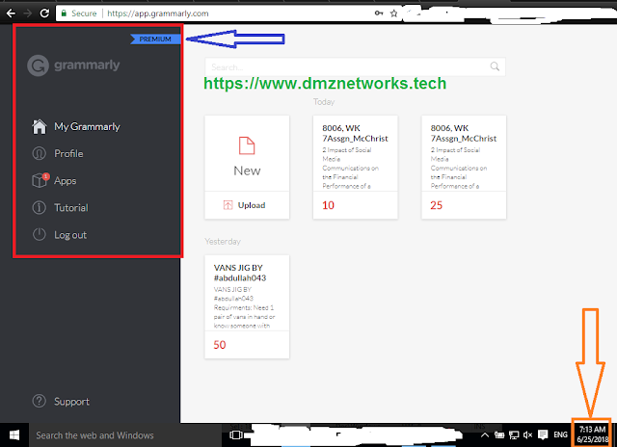Viewport: 617px width, 447px height.
Task: Click the PREMIUM ribbon badge
Action: click(x=155, y=39)
